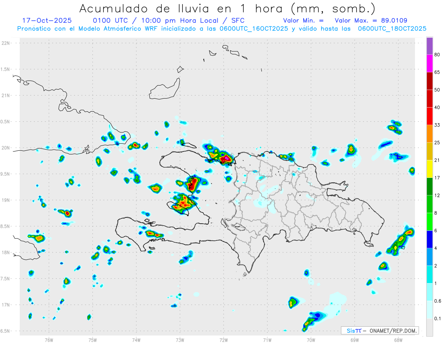Click the orange swatch between 25 and 33
447x345 pixels.
pos(429,134)
